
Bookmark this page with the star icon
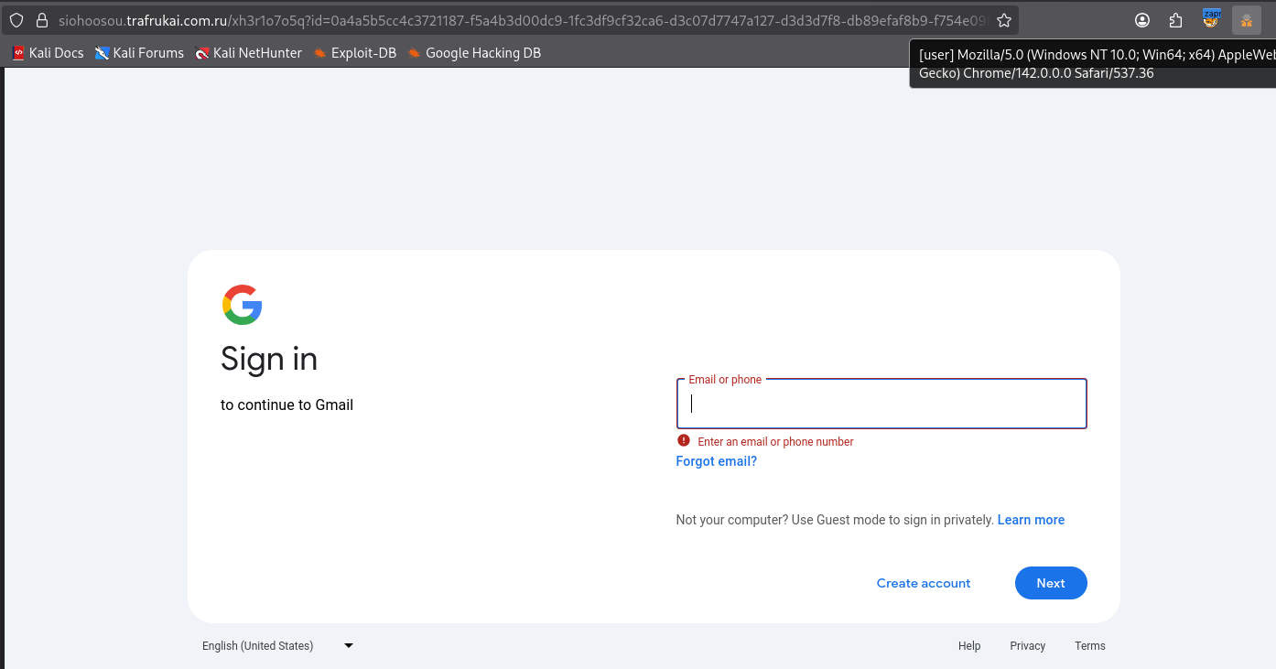pyautogui.click(x=1004, y=20)
